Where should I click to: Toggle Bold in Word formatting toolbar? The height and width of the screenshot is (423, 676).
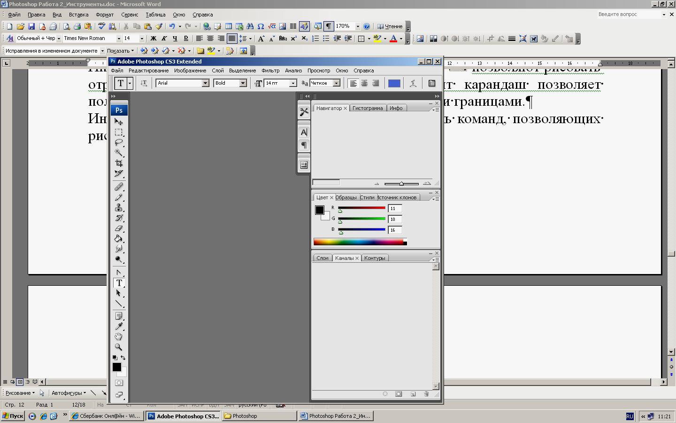(x=153, y=39)
